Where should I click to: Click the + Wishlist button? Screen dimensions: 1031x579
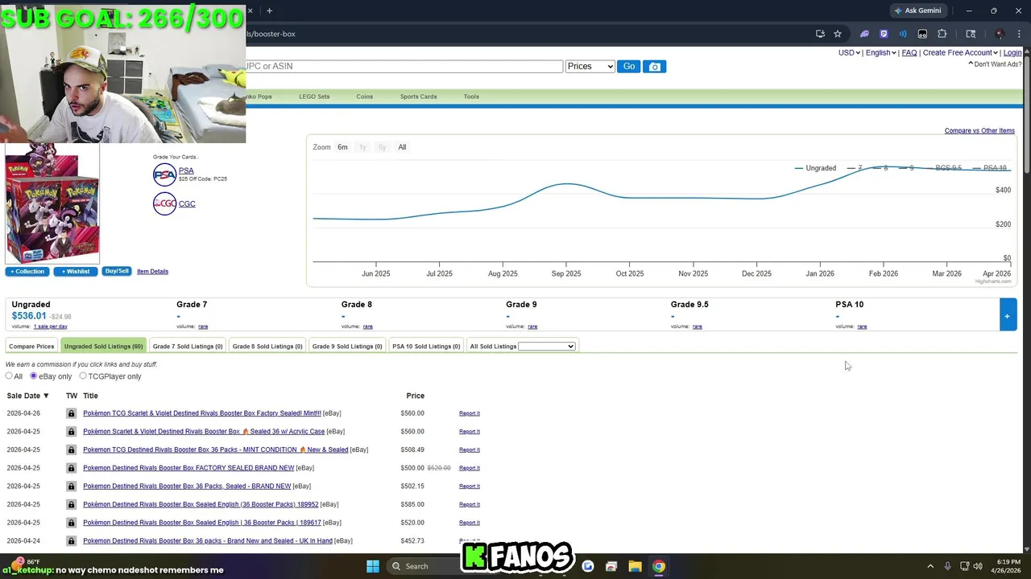(76, 271)
